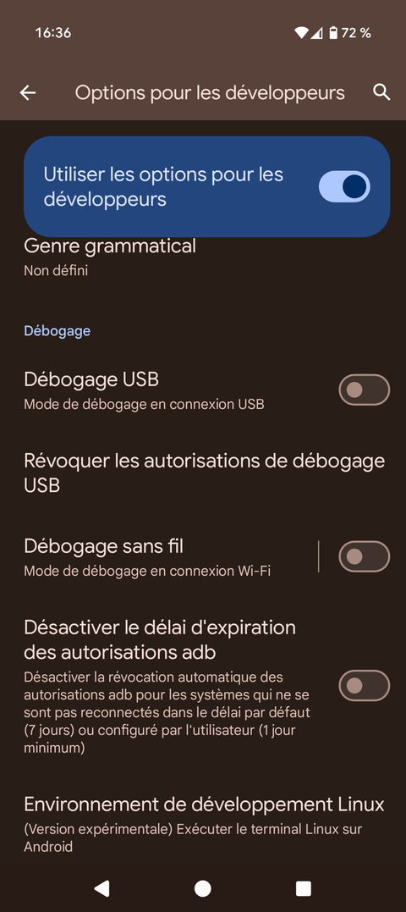Image resolution: width=406 pixels, height=912 pixels.
Task: Open Genre grammatical setting
Action: (203, 257)
